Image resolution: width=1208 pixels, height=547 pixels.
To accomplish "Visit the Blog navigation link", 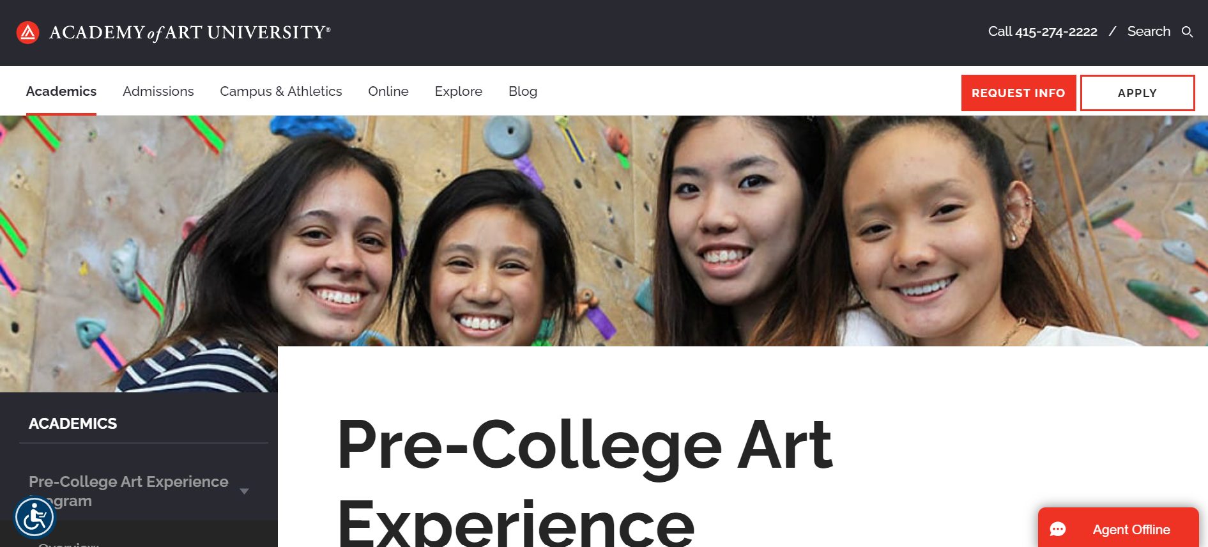I will (x=523, y=91).
